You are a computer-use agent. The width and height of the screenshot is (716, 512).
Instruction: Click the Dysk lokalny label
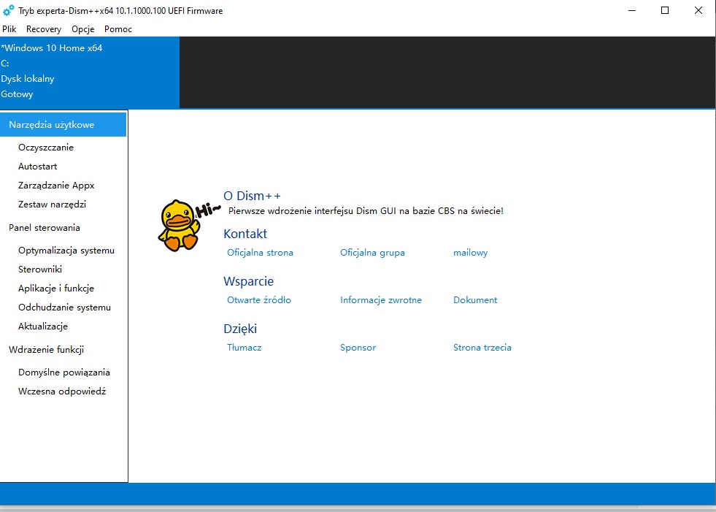tap(28, 79)
